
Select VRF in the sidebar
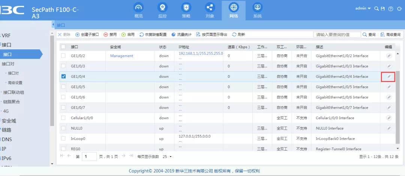pos(6,35)
